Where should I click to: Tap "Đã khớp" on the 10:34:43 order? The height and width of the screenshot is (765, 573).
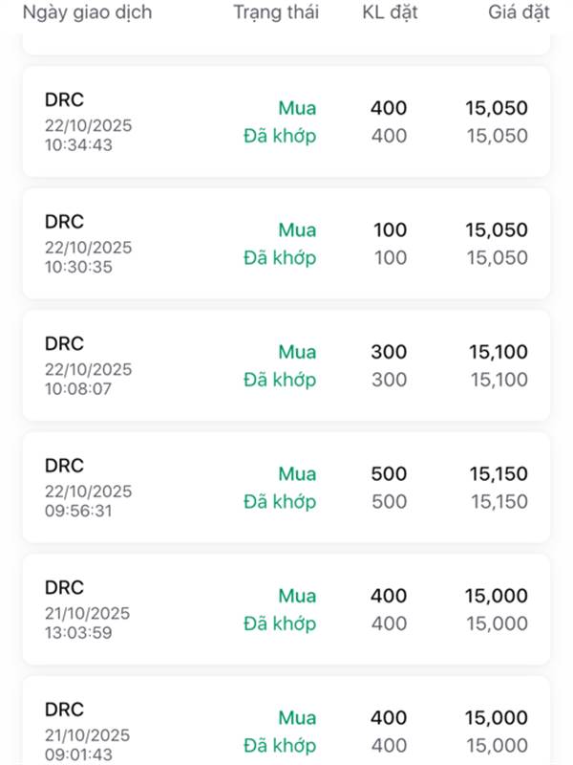279,136
